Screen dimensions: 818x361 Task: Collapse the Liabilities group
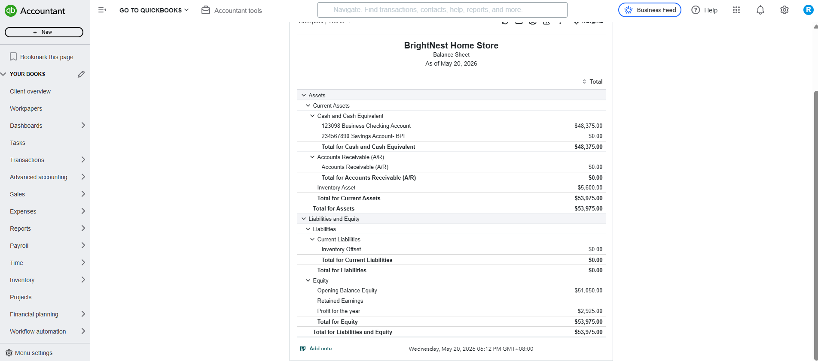click(x=308, y=229)
